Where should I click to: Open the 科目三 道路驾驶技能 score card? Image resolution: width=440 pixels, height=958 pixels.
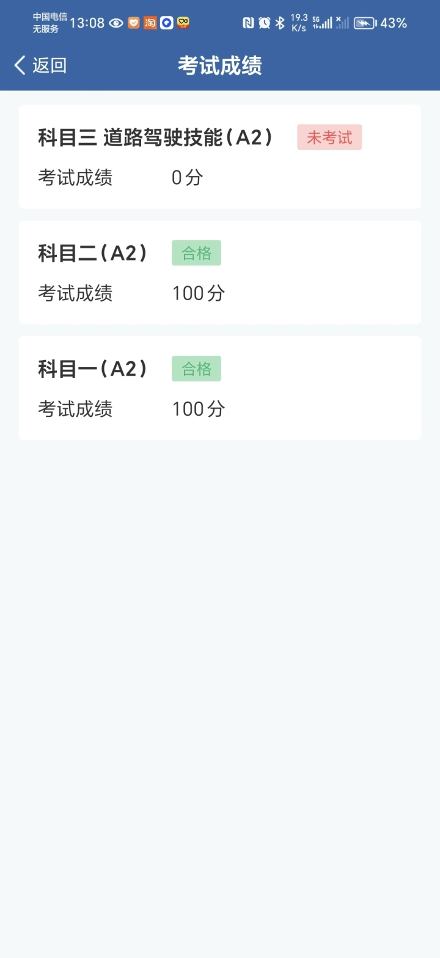pyautogui.click(x=220, y=157)
